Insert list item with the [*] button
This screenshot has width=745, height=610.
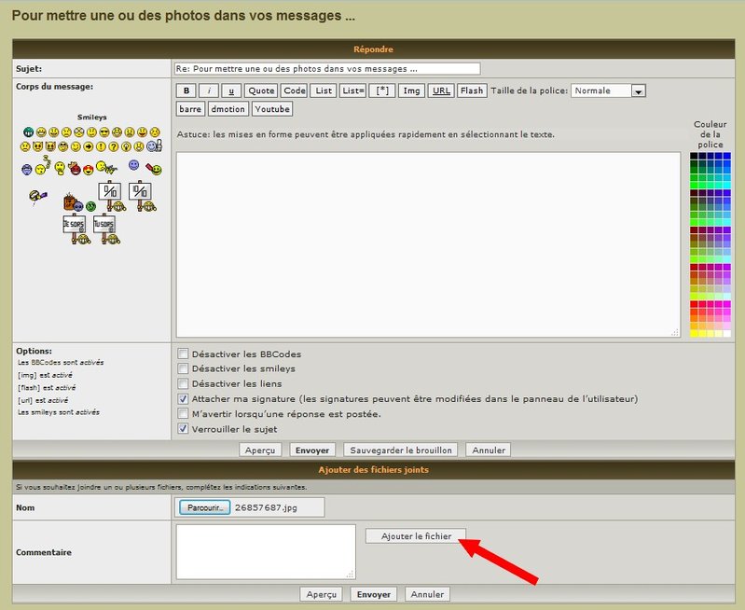[381, 90]
